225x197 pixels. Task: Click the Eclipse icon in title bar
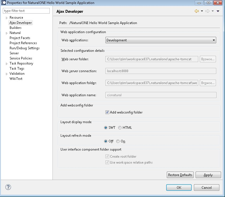[3, 3]
